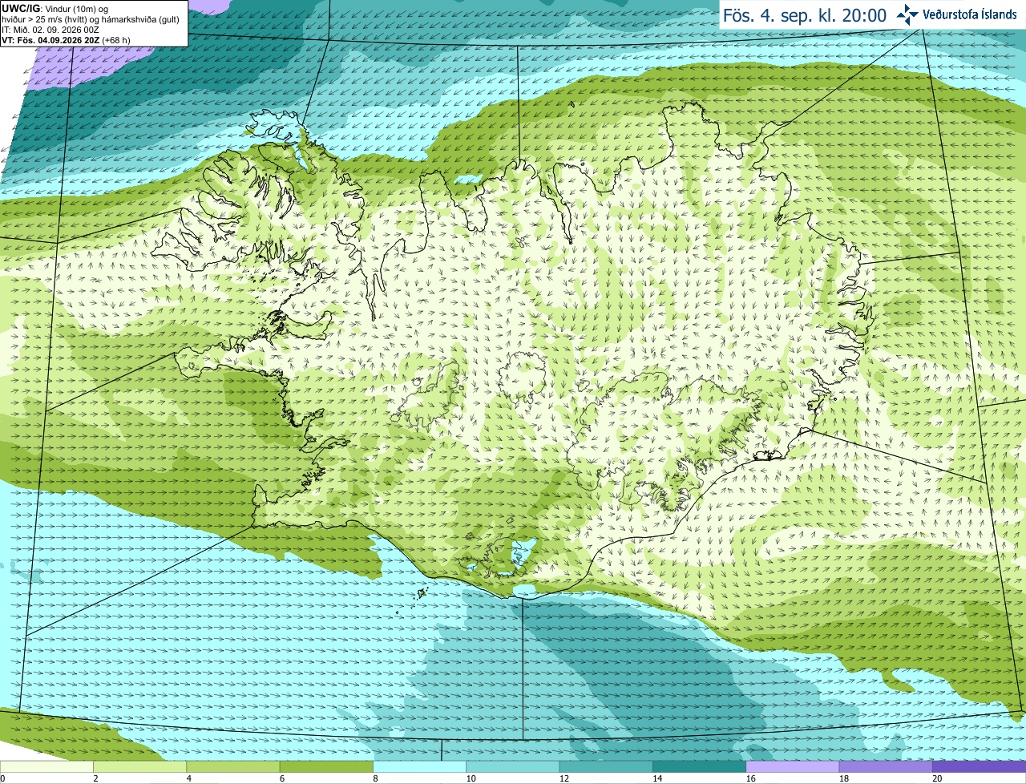The image size is (1026, 784).
Task: Pick the 0–2 m/s pale yellow legend swatch
Action: point(46,766)
